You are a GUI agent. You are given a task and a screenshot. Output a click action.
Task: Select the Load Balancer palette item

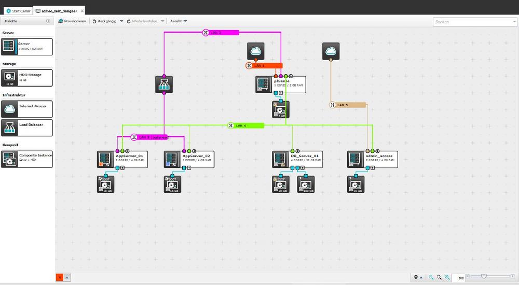(x=27, y=127)
